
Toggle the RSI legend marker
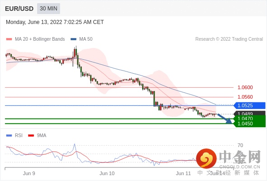[x=9, y=136]
